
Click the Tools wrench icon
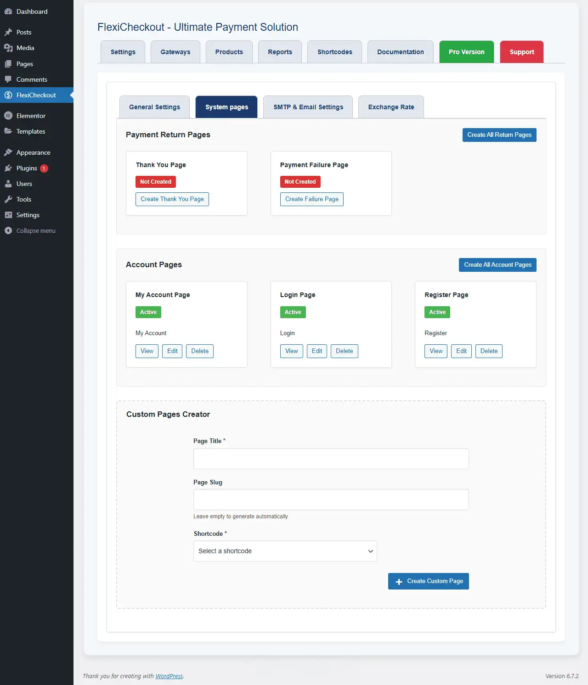[x=8, y=199]
